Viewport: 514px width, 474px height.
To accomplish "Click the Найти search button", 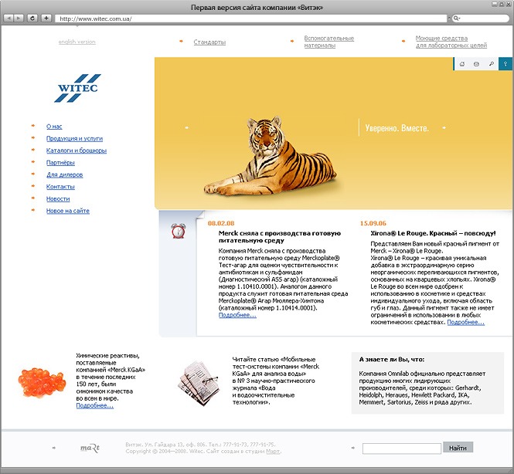I will (458, 448).
